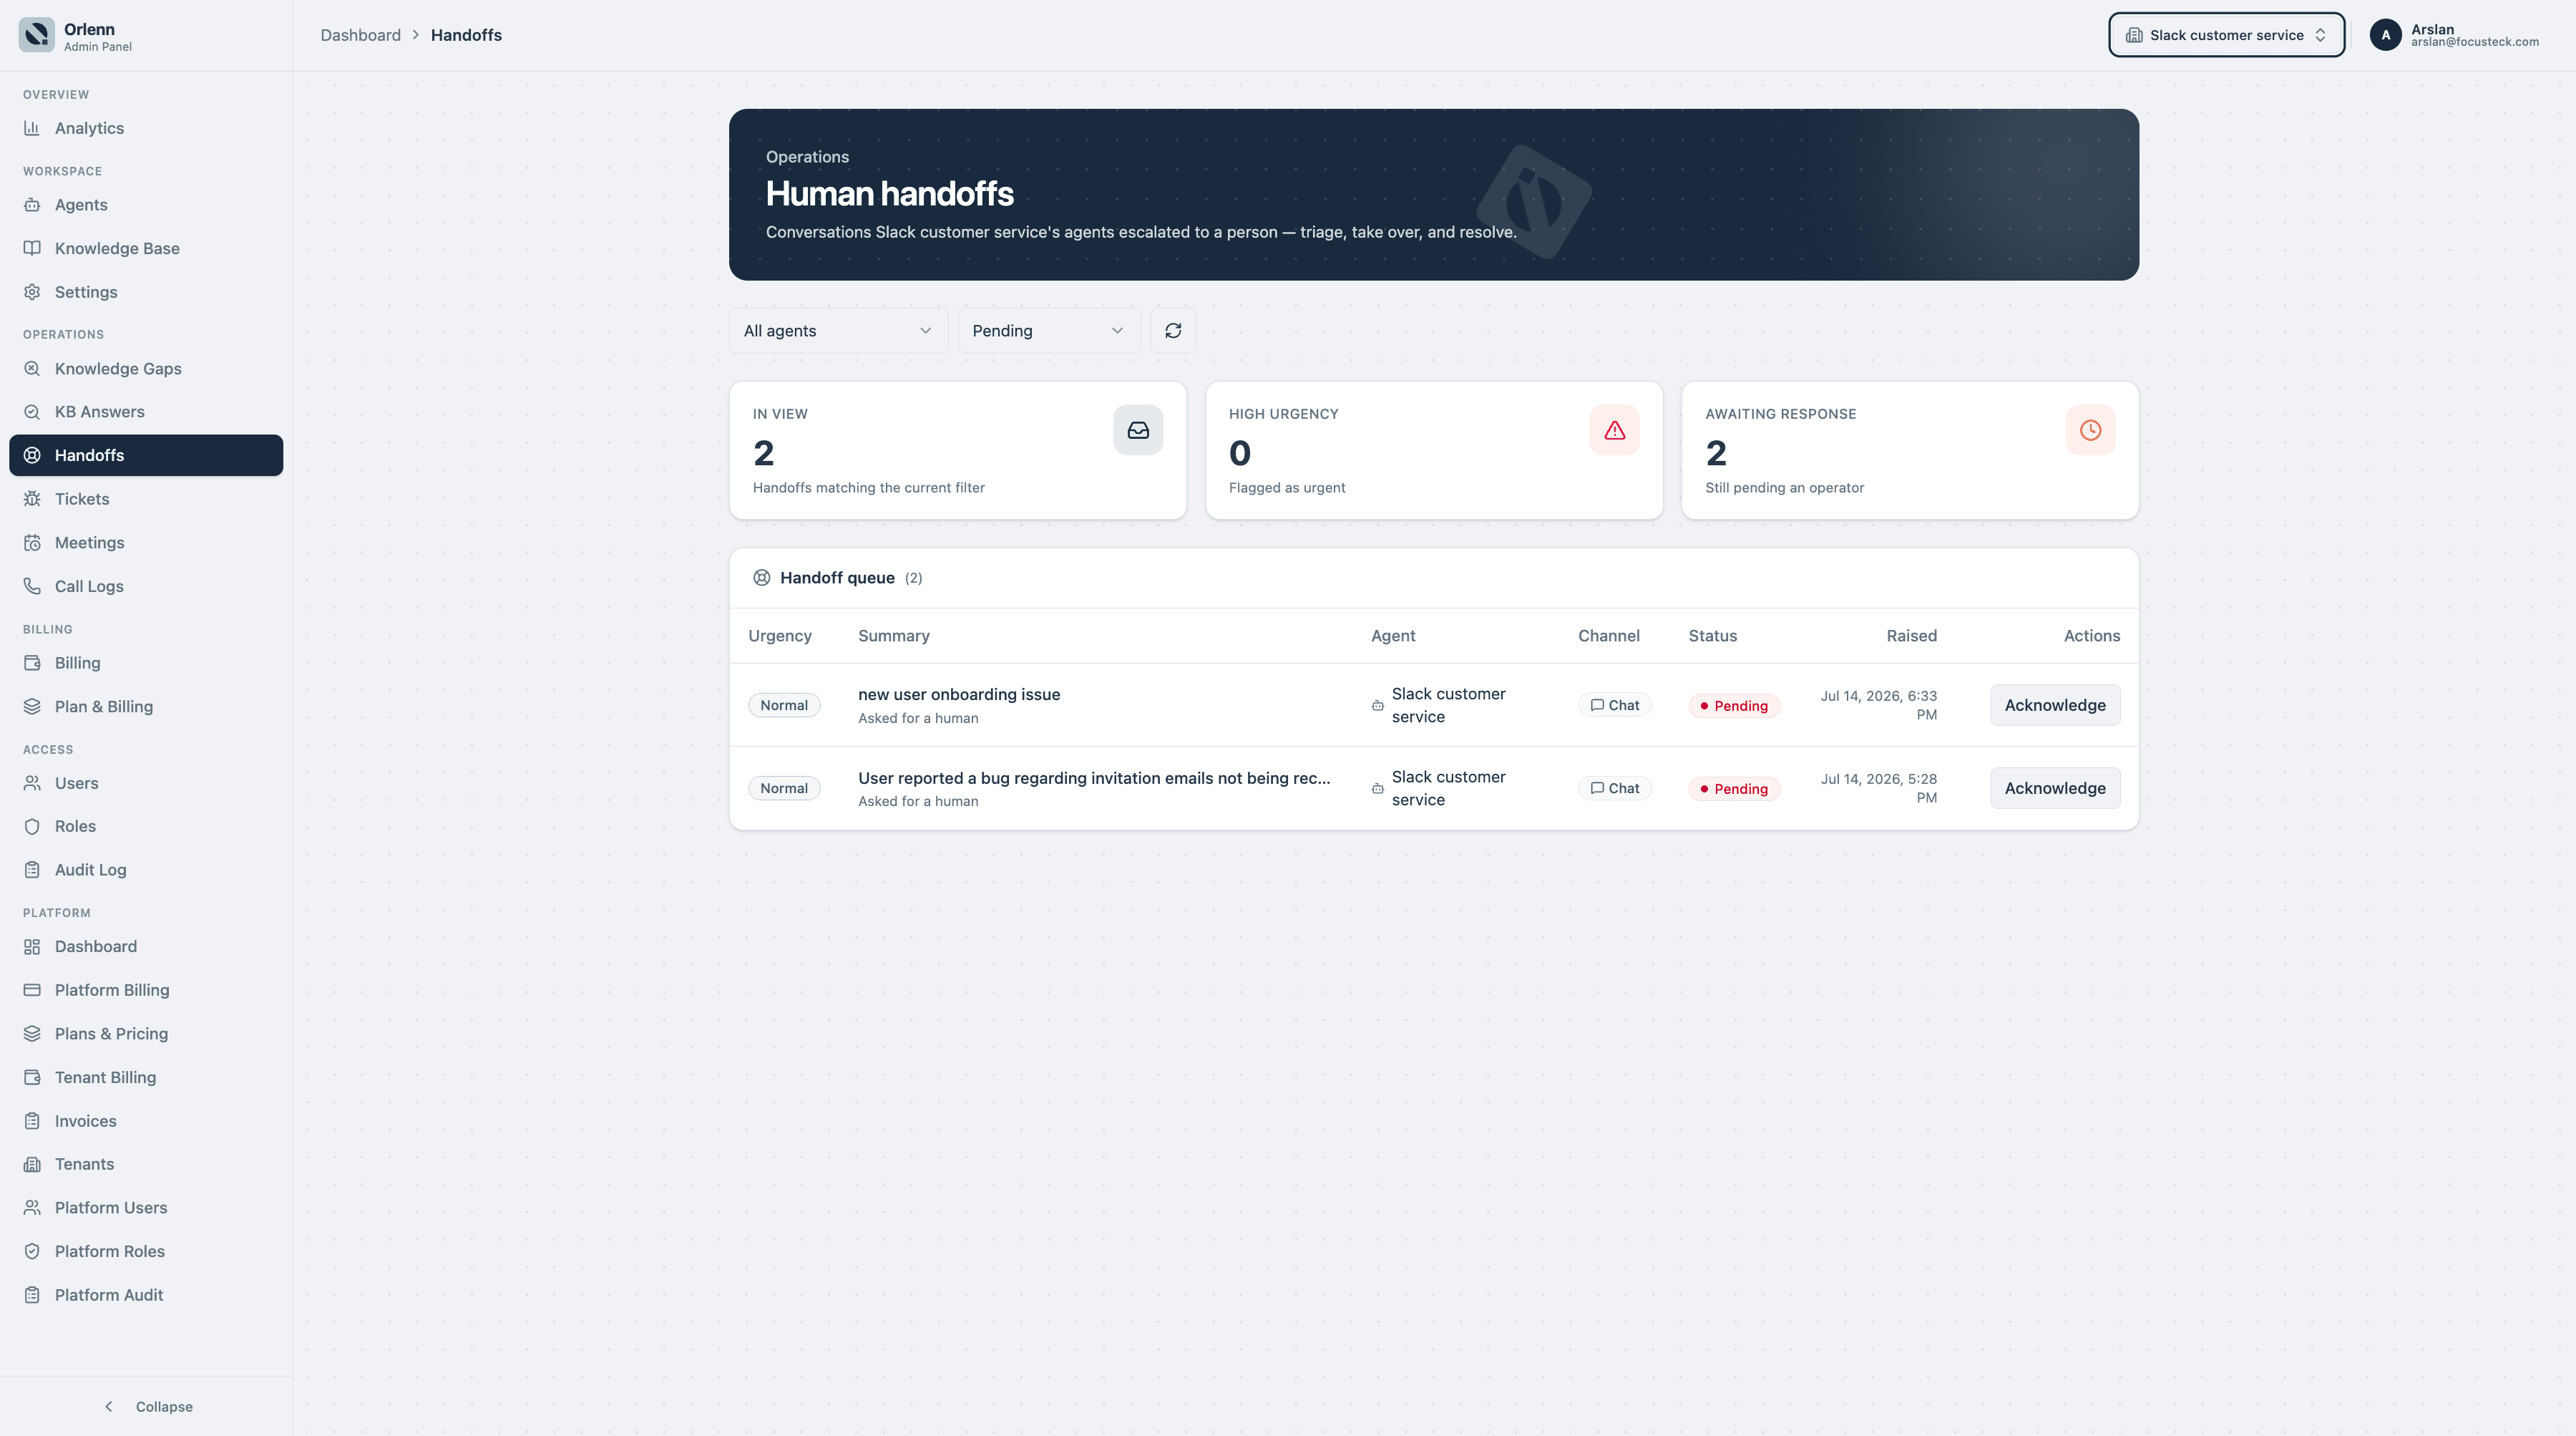2576x1436 pixels.
Task: Click the In View inbox icon
Action: click(x=1138, y=430)
